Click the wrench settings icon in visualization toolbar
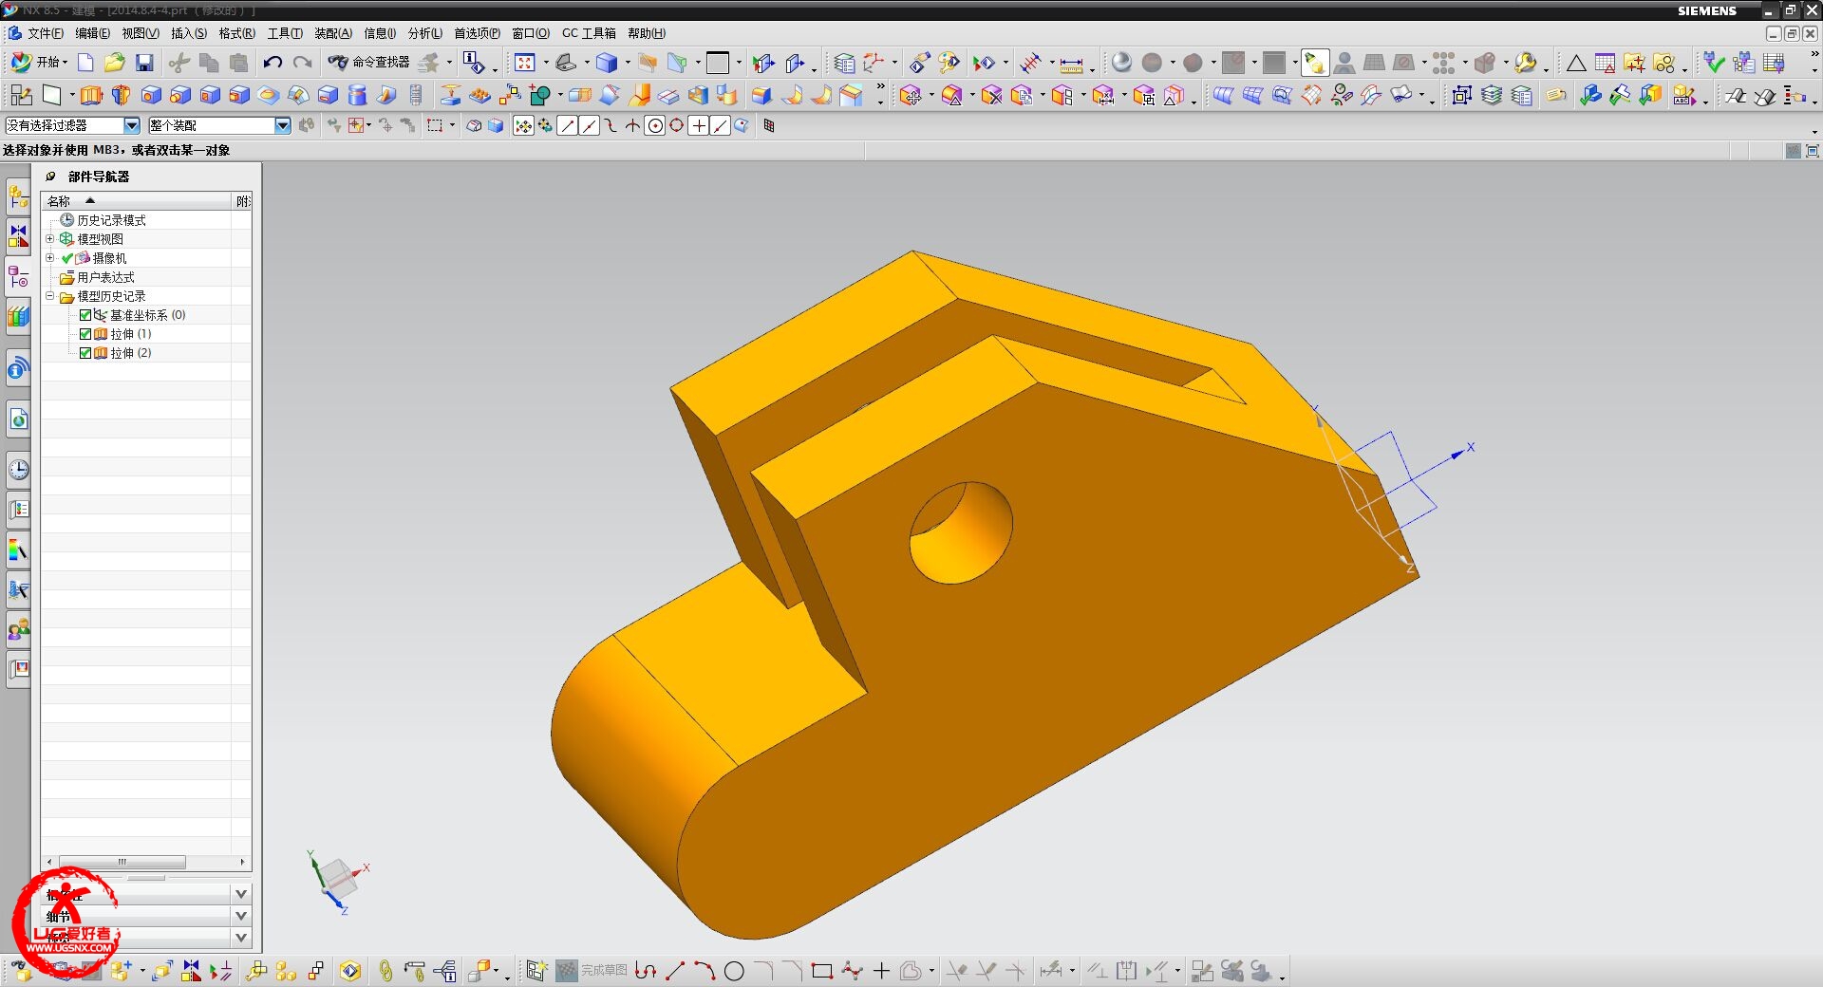The height and width of the screenshot is (987, 1823). 1525,63
